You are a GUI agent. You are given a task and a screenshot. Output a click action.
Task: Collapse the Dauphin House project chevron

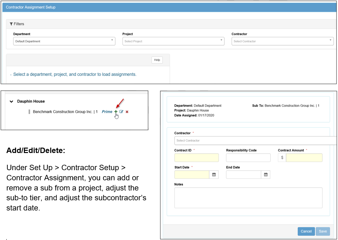[x=11, y=102]
